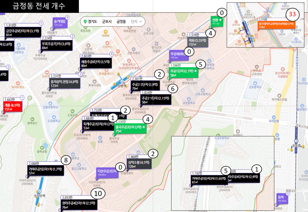
Task: Click the 충무주공2단지 1차아파트 label
Action: coord(140,110)
